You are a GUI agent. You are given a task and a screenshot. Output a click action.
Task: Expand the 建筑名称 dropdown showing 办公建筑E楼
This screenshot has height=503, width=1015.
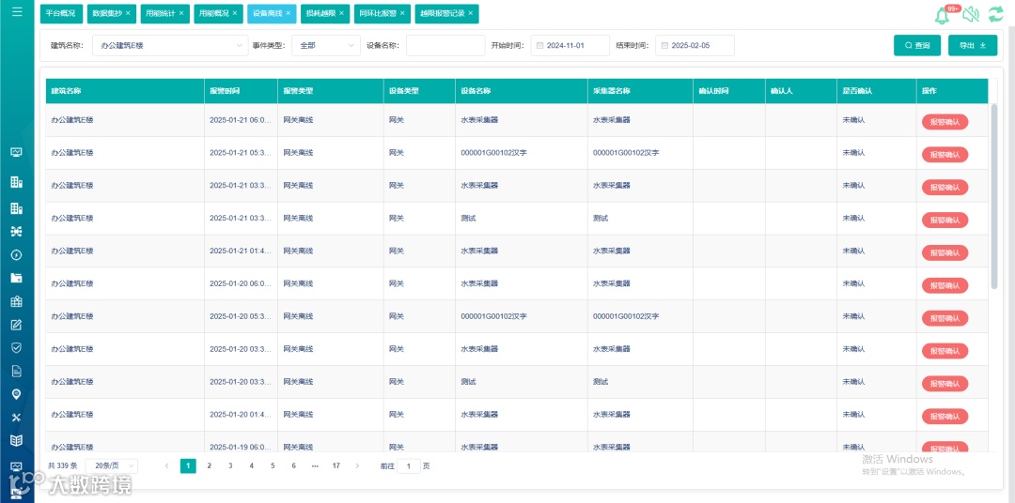click(170, 46)
